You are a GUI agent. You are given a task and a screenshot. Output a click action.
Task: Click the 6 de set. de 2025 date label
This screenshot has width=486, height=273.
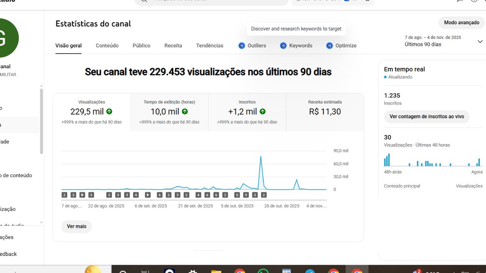click(151, 206)
